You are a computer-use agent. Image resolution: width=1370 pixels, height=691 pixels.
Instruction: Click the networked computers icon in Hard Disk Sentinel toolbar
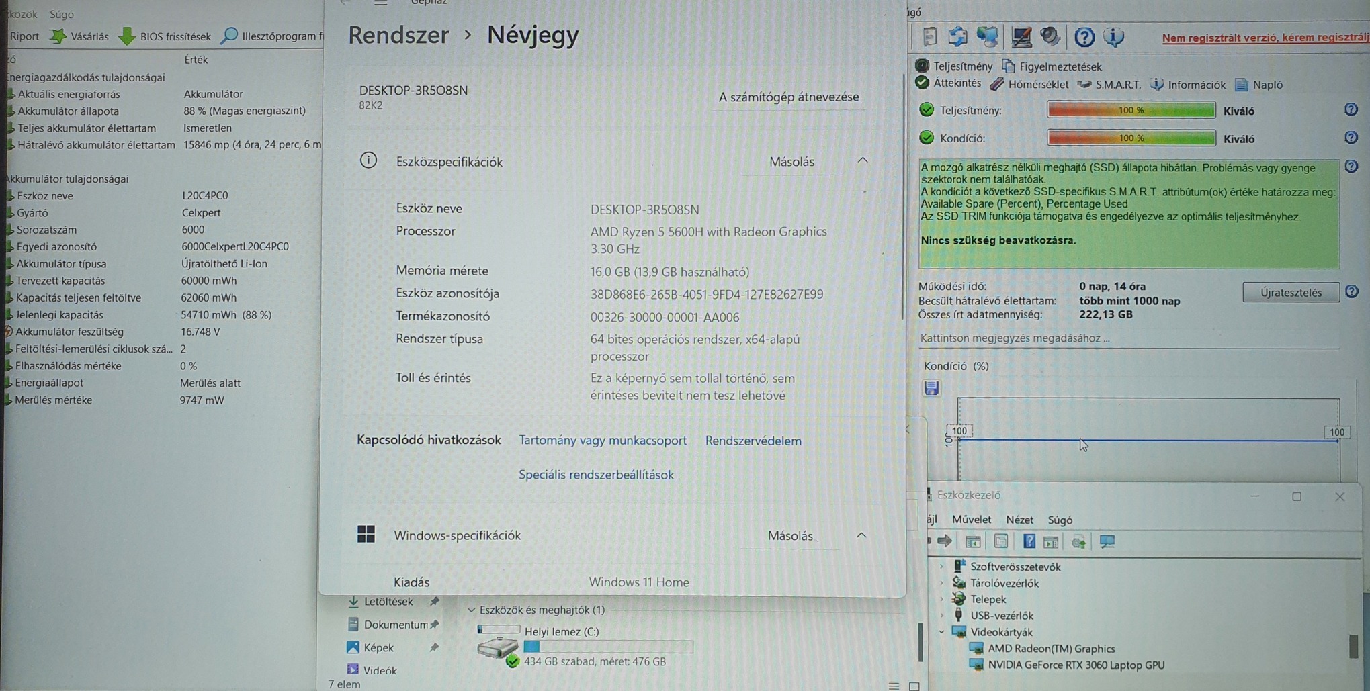pos(988,37)
